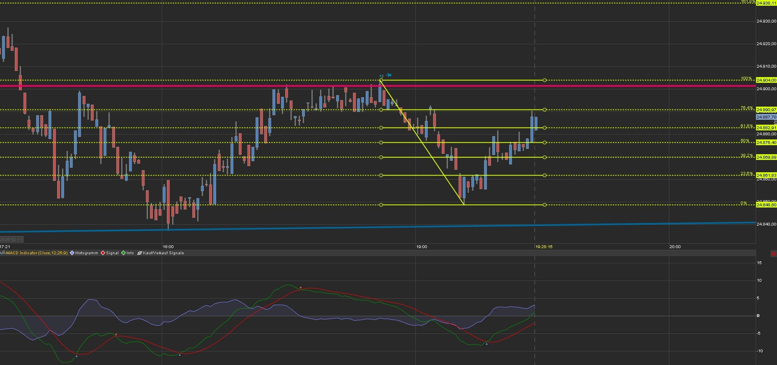
Task: Click the red Signal diamond icon
Action: (x=103, y=253)
